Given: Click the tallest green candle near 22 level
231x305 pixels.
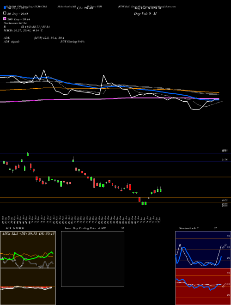Looking at the screenshot, I should click(28, 154).
